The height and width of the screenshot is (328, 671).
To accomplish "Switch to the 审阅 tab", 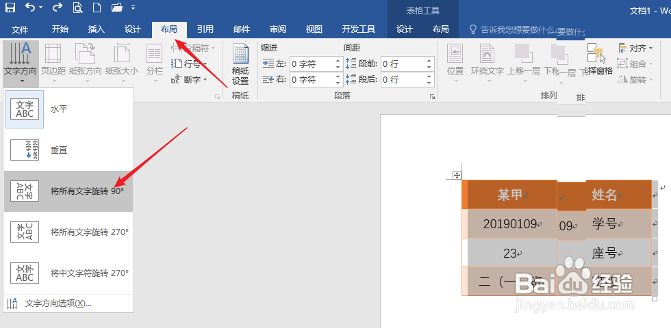I will click(278, 29).
